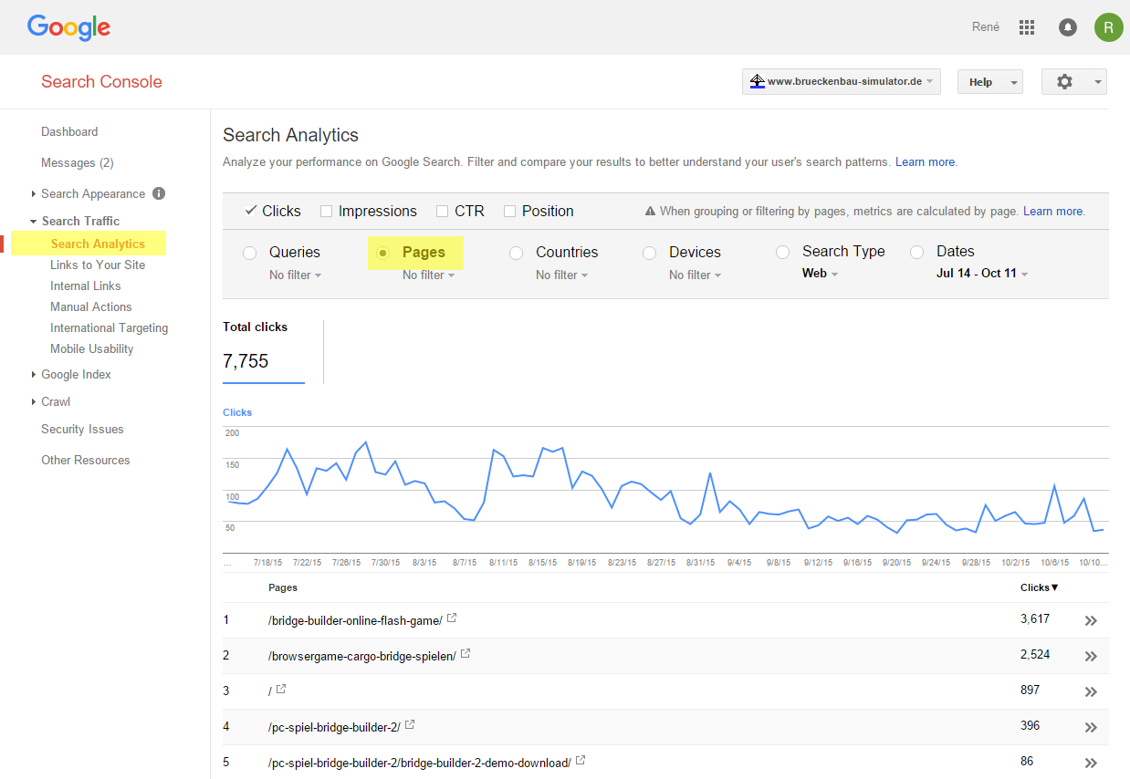Select the Queries radio button

pos(249,253)
